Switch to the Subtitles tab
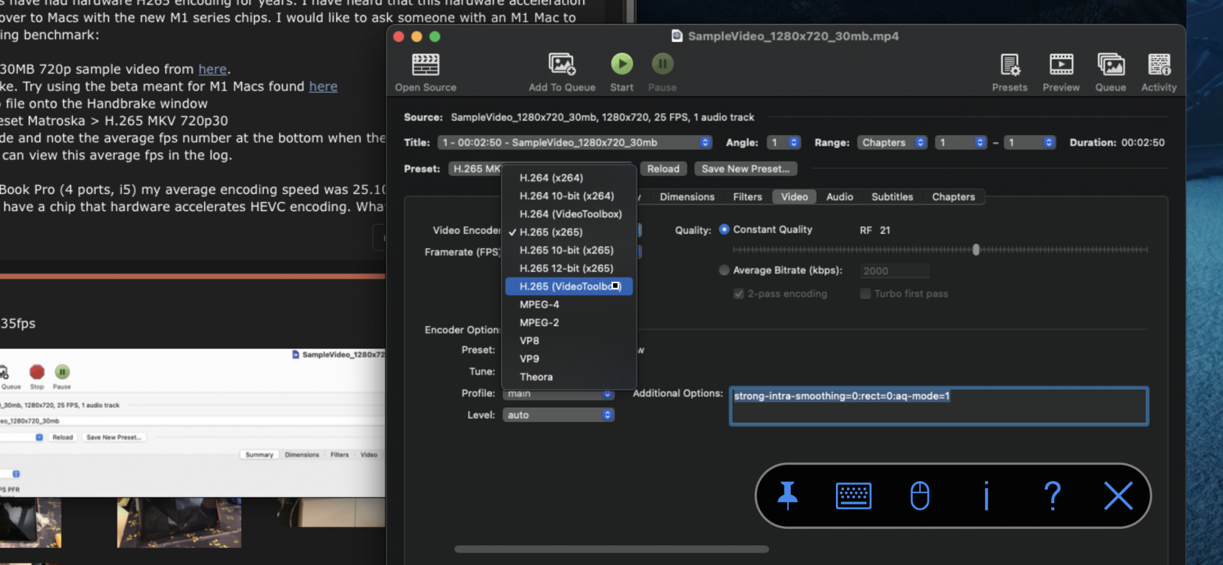The image size is (1223, 565). [892, 197]
